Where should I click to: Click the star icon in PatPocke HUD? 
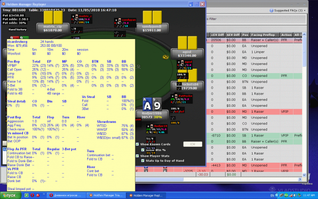click(x=173, y=96)
